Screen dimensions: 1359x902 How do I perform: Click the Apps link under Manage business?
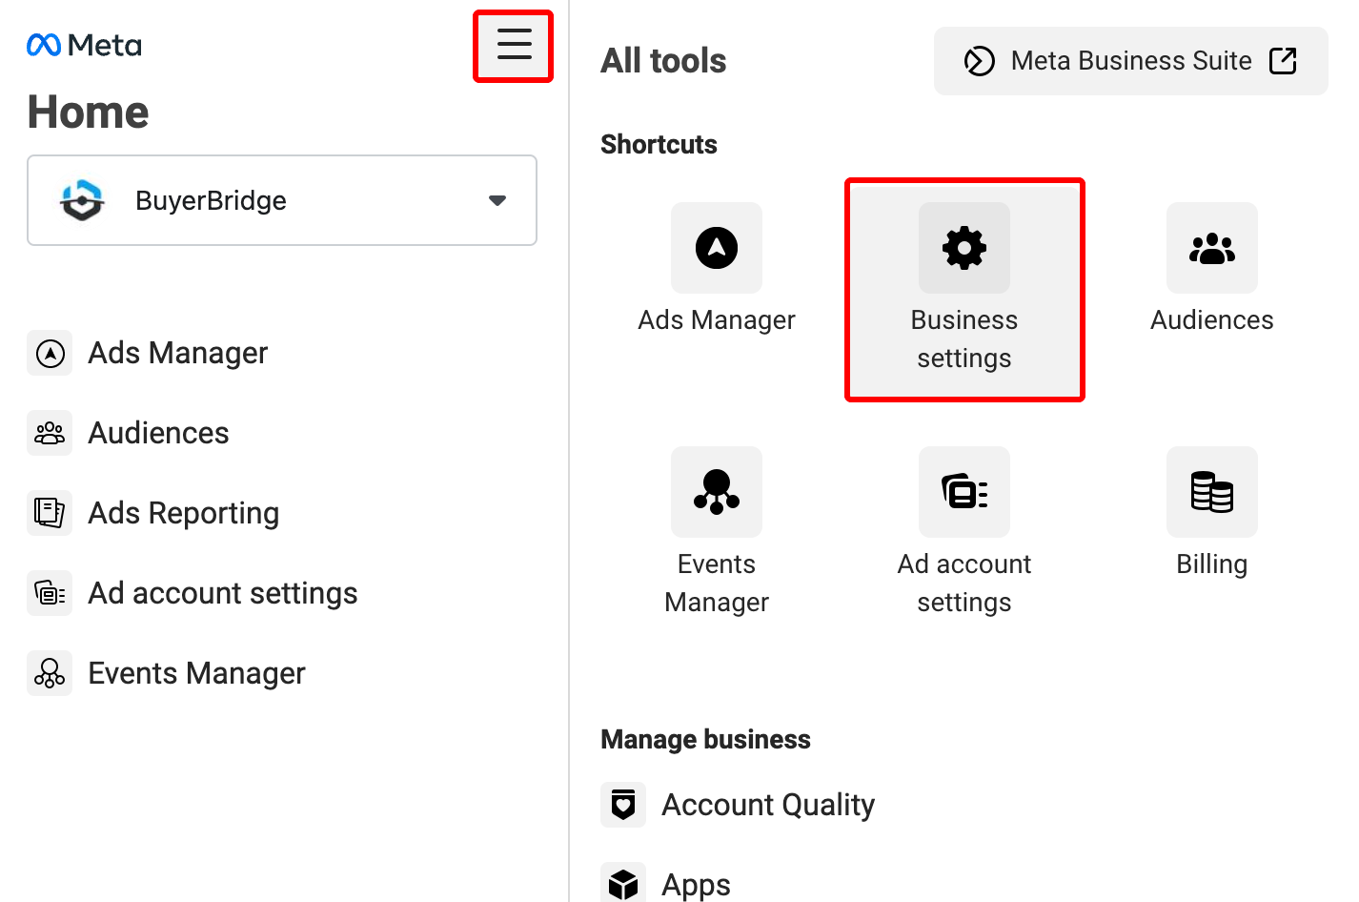pyautogui.click(x=696, y=884)
